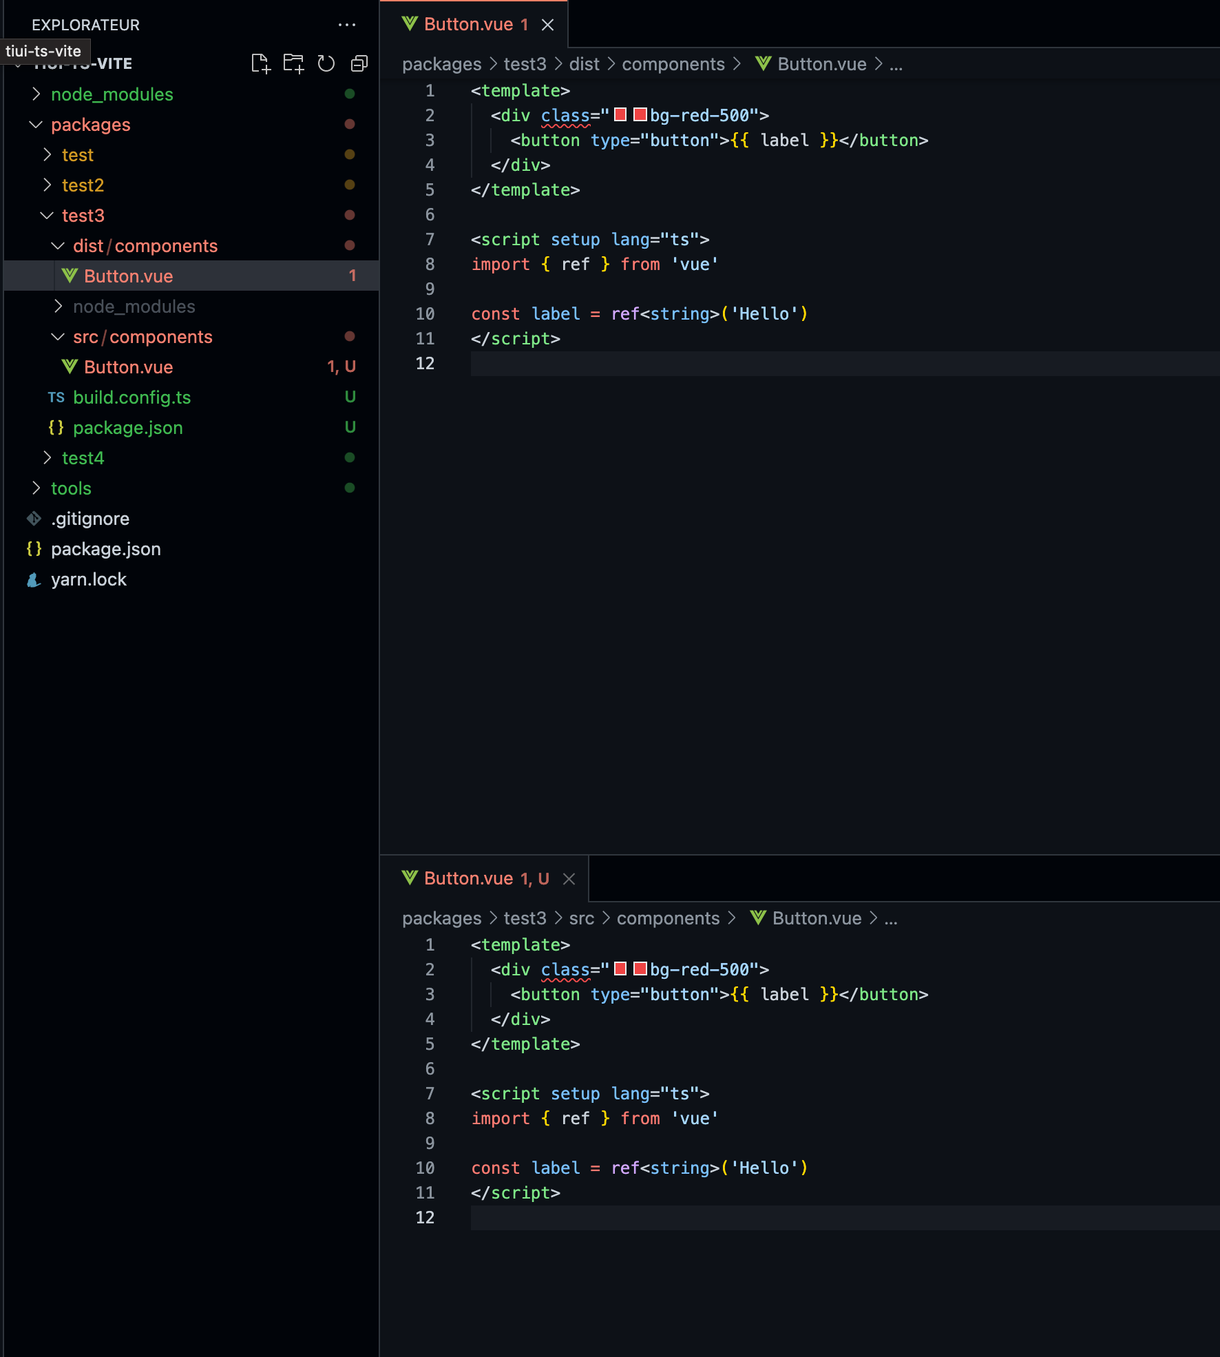
Task: Click line number 7 in top editor gutter
Action: point(430,240)
